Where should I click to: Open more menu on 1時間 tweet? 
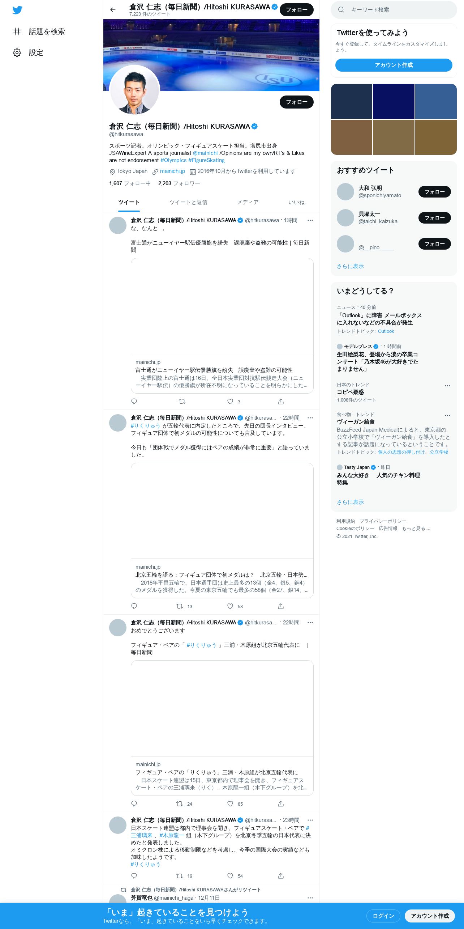pyautogui.click(x=310, y=220)
